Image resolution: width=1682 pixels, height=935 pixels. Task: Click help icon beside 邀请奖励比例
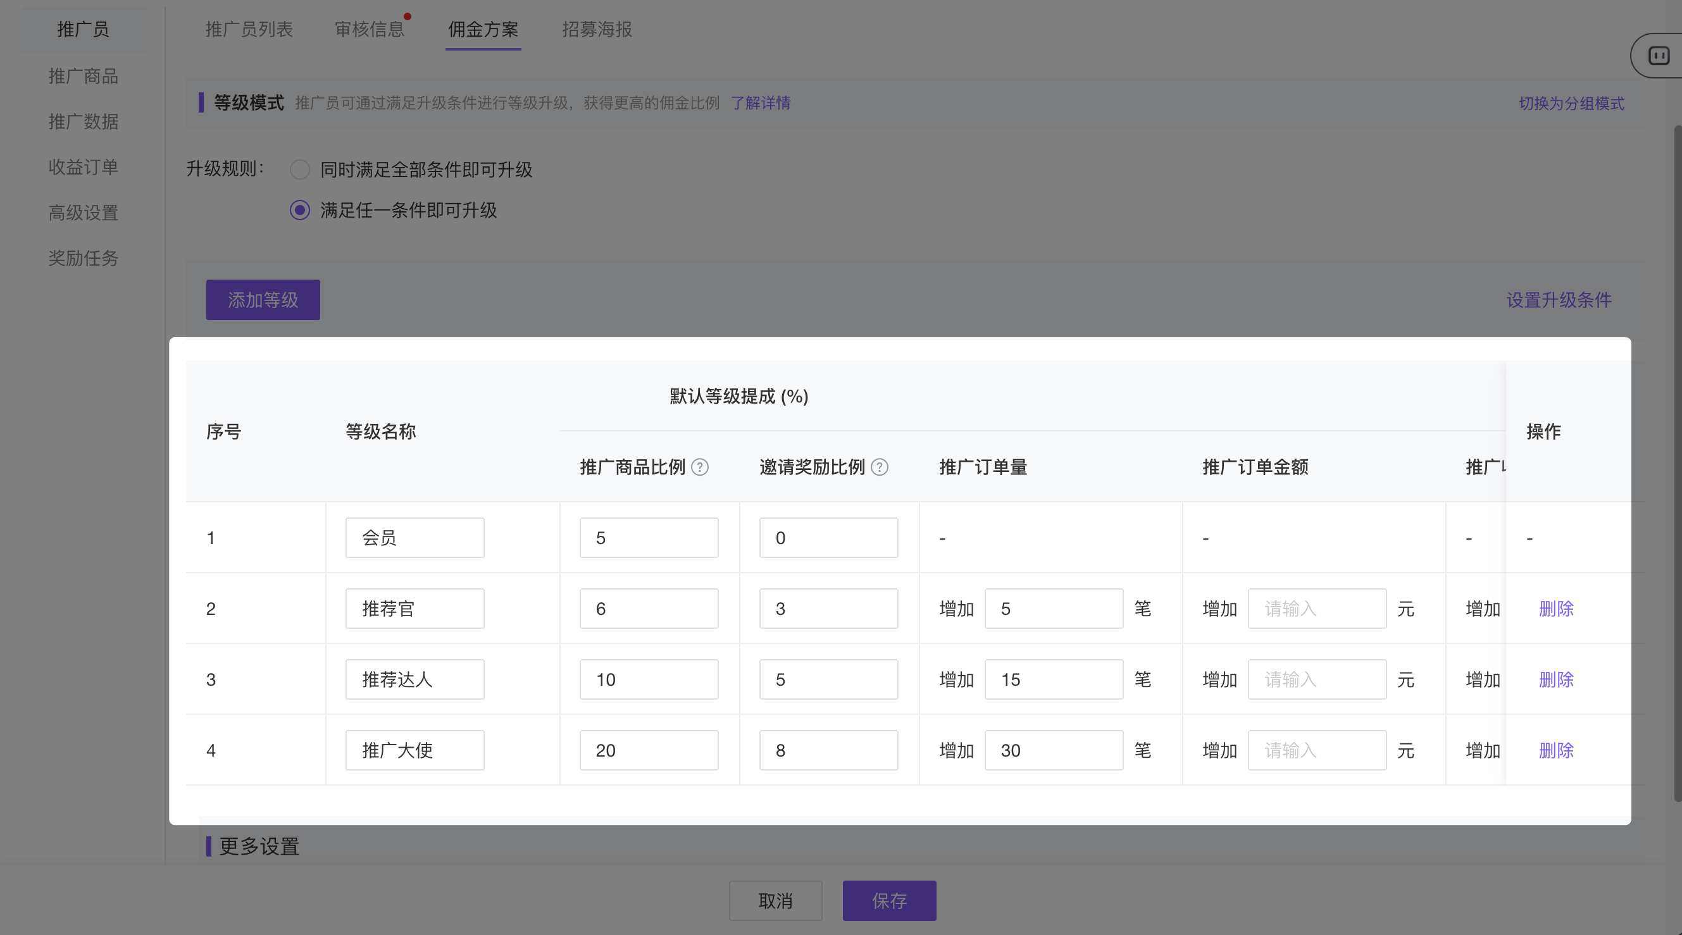point(880,467)
